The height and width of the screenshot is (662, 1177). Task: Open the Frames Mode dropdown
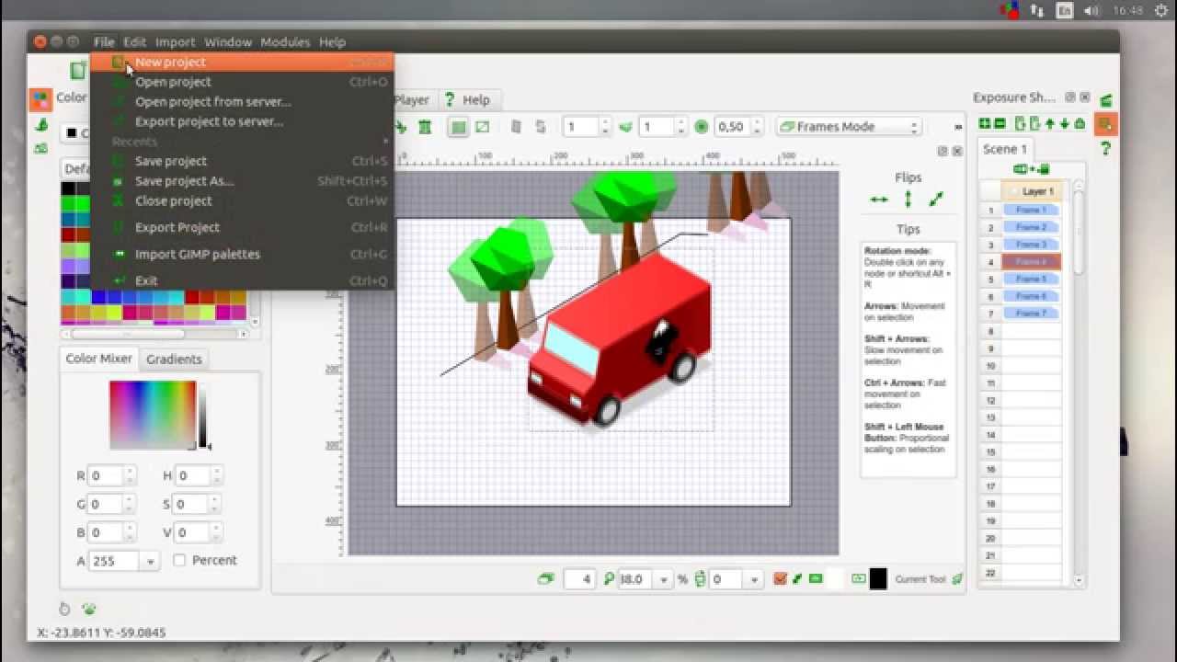pos(848,127)
